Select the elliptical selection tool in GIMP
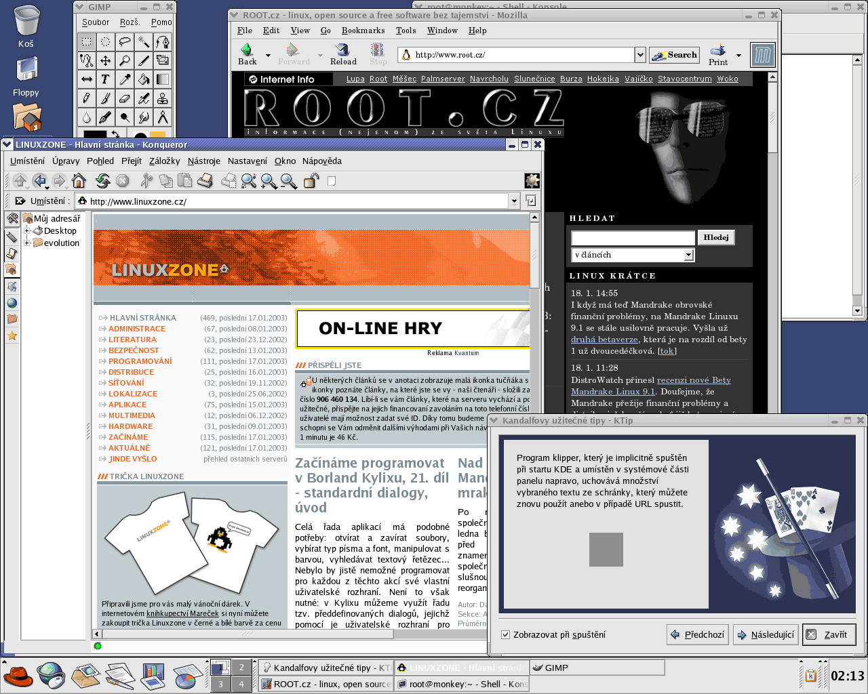 click(x=106, y=42)
